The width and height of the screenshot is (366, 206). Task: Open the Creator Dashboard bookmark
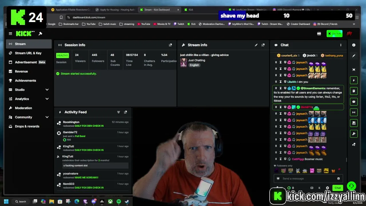pyautogui.click(x=298, y=24)
